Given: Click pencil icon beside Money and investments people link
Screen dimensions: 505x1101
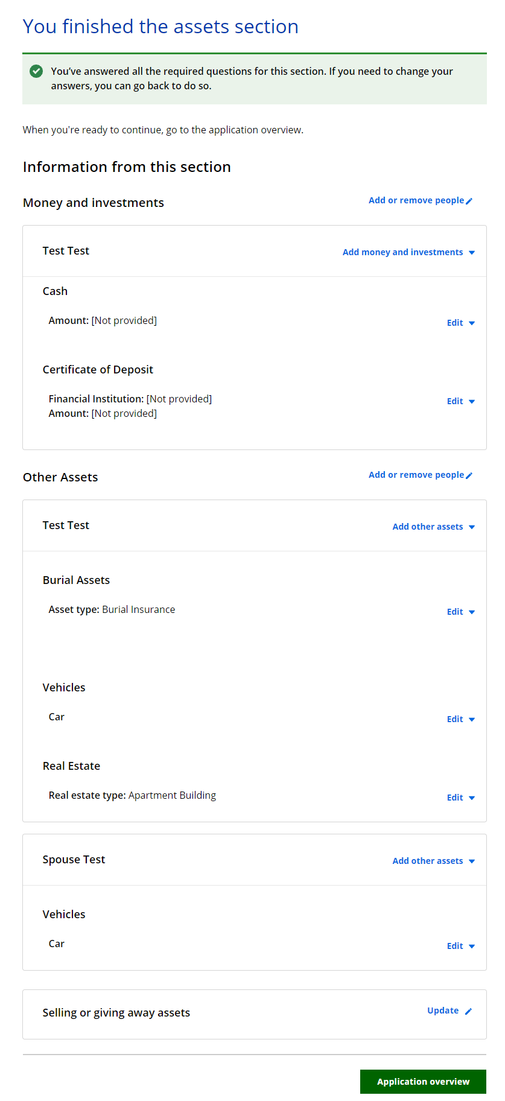Looking at the screenshot, I should (469, 201).
